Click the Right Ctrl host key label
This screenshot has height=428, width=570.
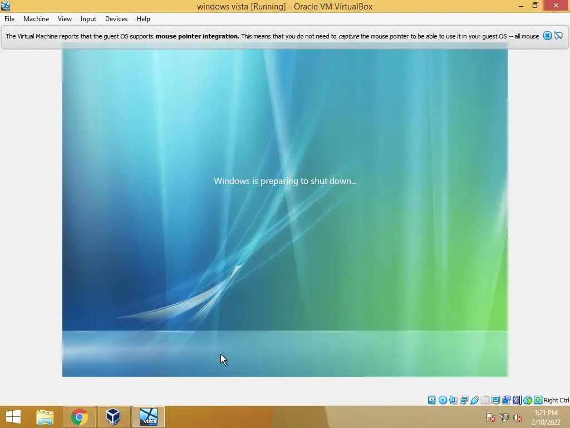(x=556, y=400)
